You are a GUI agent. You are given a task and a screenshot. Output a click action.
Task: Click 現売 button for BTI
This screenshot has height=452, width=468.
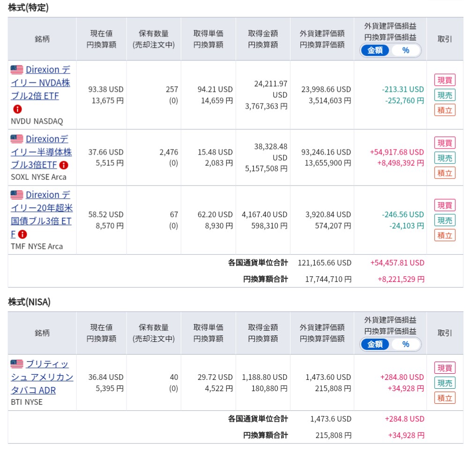[445, 383]
